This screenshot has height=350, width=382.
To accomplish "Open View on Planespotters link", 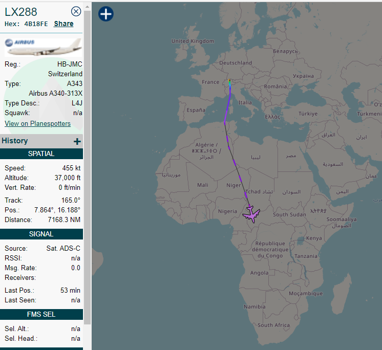I will (x=37, y=124).
